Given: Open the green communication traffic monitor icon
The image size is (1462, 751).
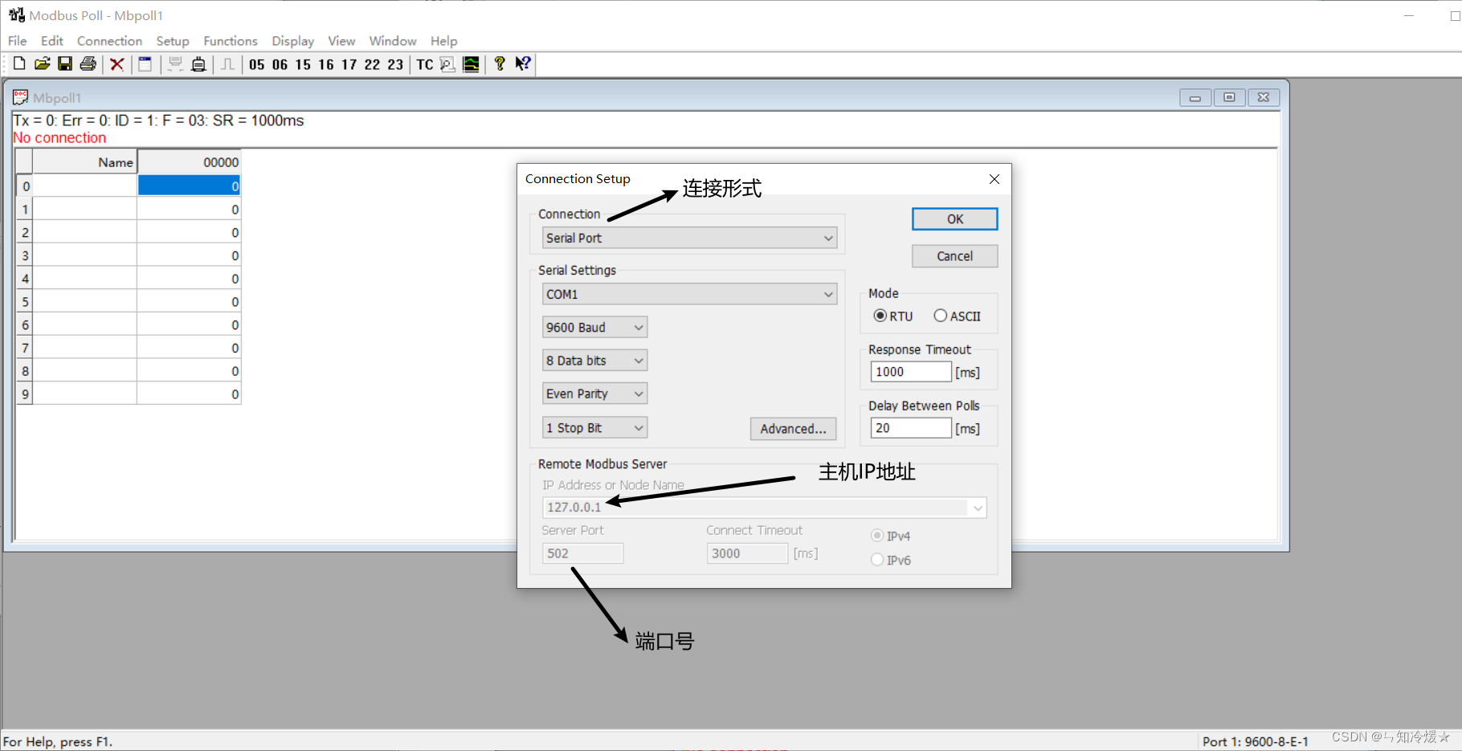Looking at the screenshot, I should [472, 64].
